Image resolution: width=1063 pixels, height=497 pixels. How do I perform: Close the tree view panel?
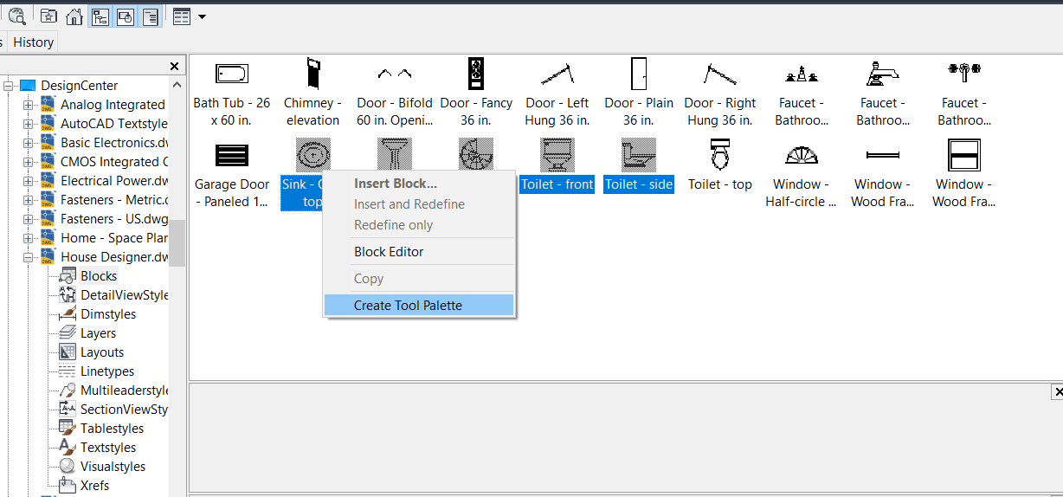[x=175, y=66]
